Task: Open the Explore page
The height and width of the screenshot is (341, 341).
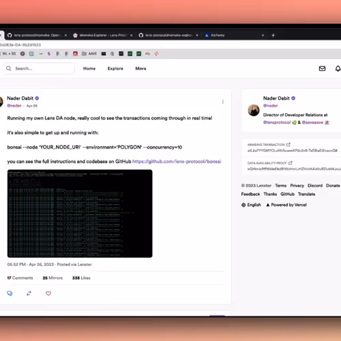Action: coord(115,68)
